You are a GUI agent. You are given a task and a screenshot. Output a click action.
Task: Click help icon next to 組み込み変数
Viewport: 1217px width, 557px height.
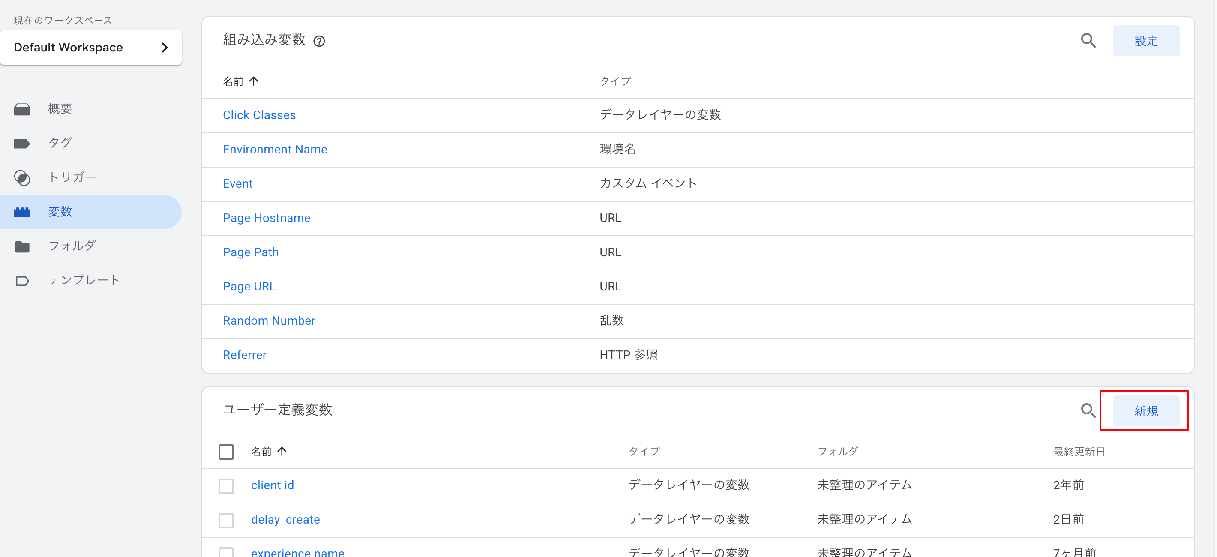click(319, 41)
